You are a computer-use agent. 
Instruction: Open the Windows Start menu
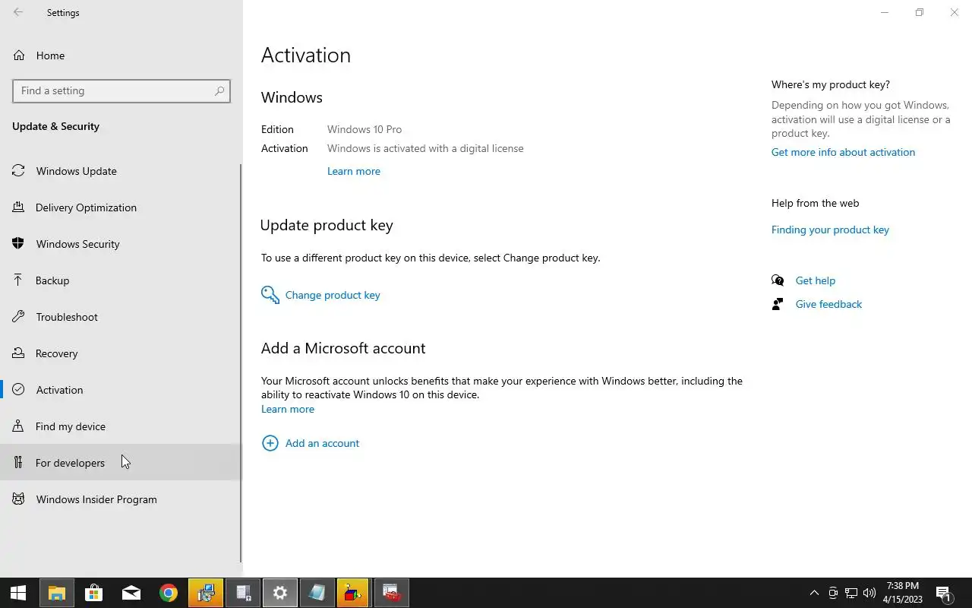(18, 593)
